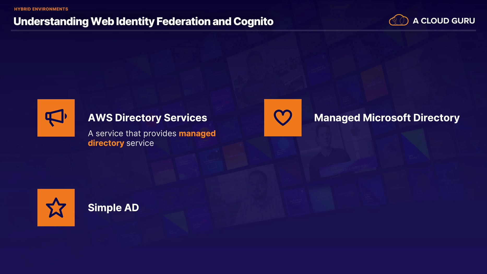Click the orange word "directory" in description
This screenshot has height=274, width=487.
point(106,143)
